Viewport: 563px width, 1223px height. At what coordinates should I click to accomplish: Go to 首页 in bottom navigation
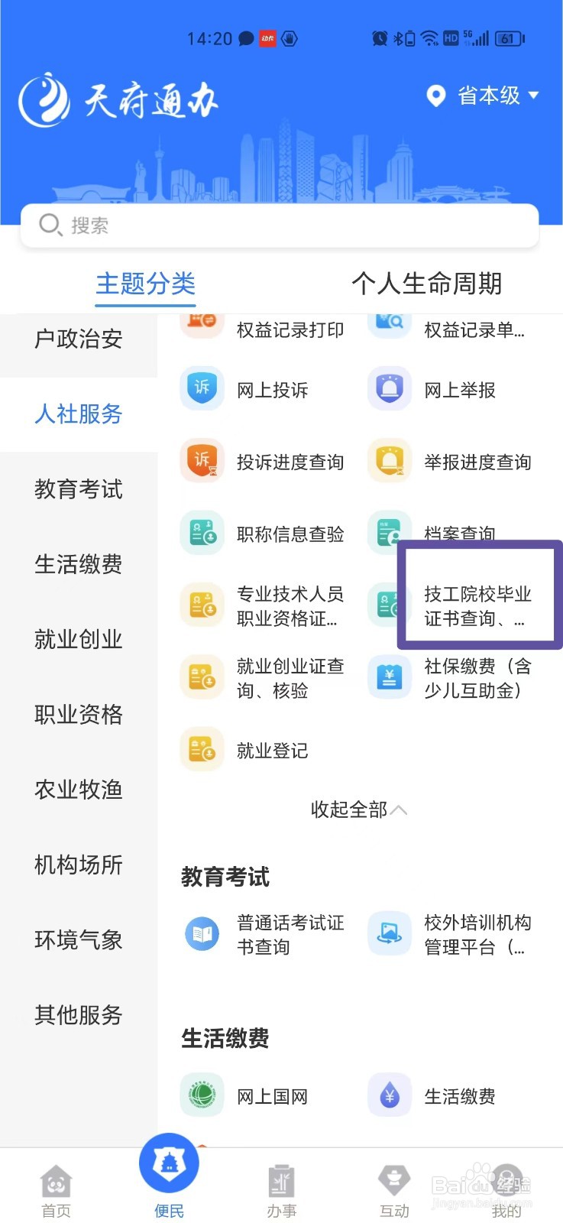coord(56,1192)
